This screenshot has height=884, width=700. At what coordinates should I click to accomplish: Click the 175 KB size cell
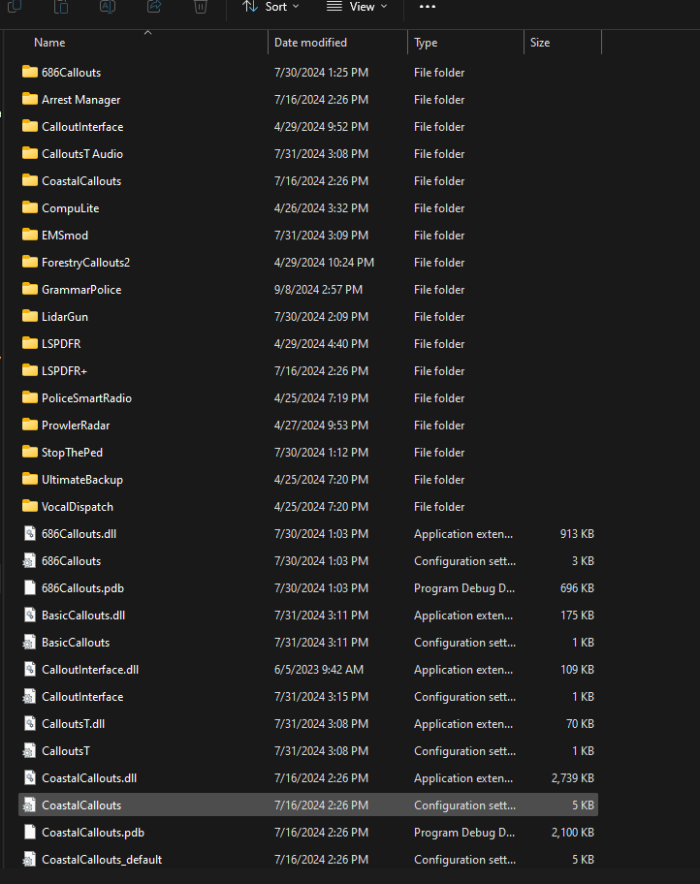pos(577,616)
